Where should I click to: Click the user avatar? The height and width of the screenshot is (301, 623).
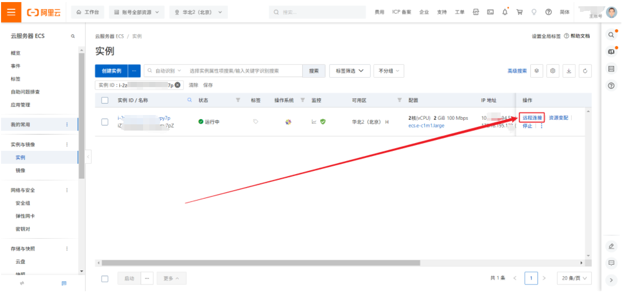pyautogui.click(x=612, y=12)
